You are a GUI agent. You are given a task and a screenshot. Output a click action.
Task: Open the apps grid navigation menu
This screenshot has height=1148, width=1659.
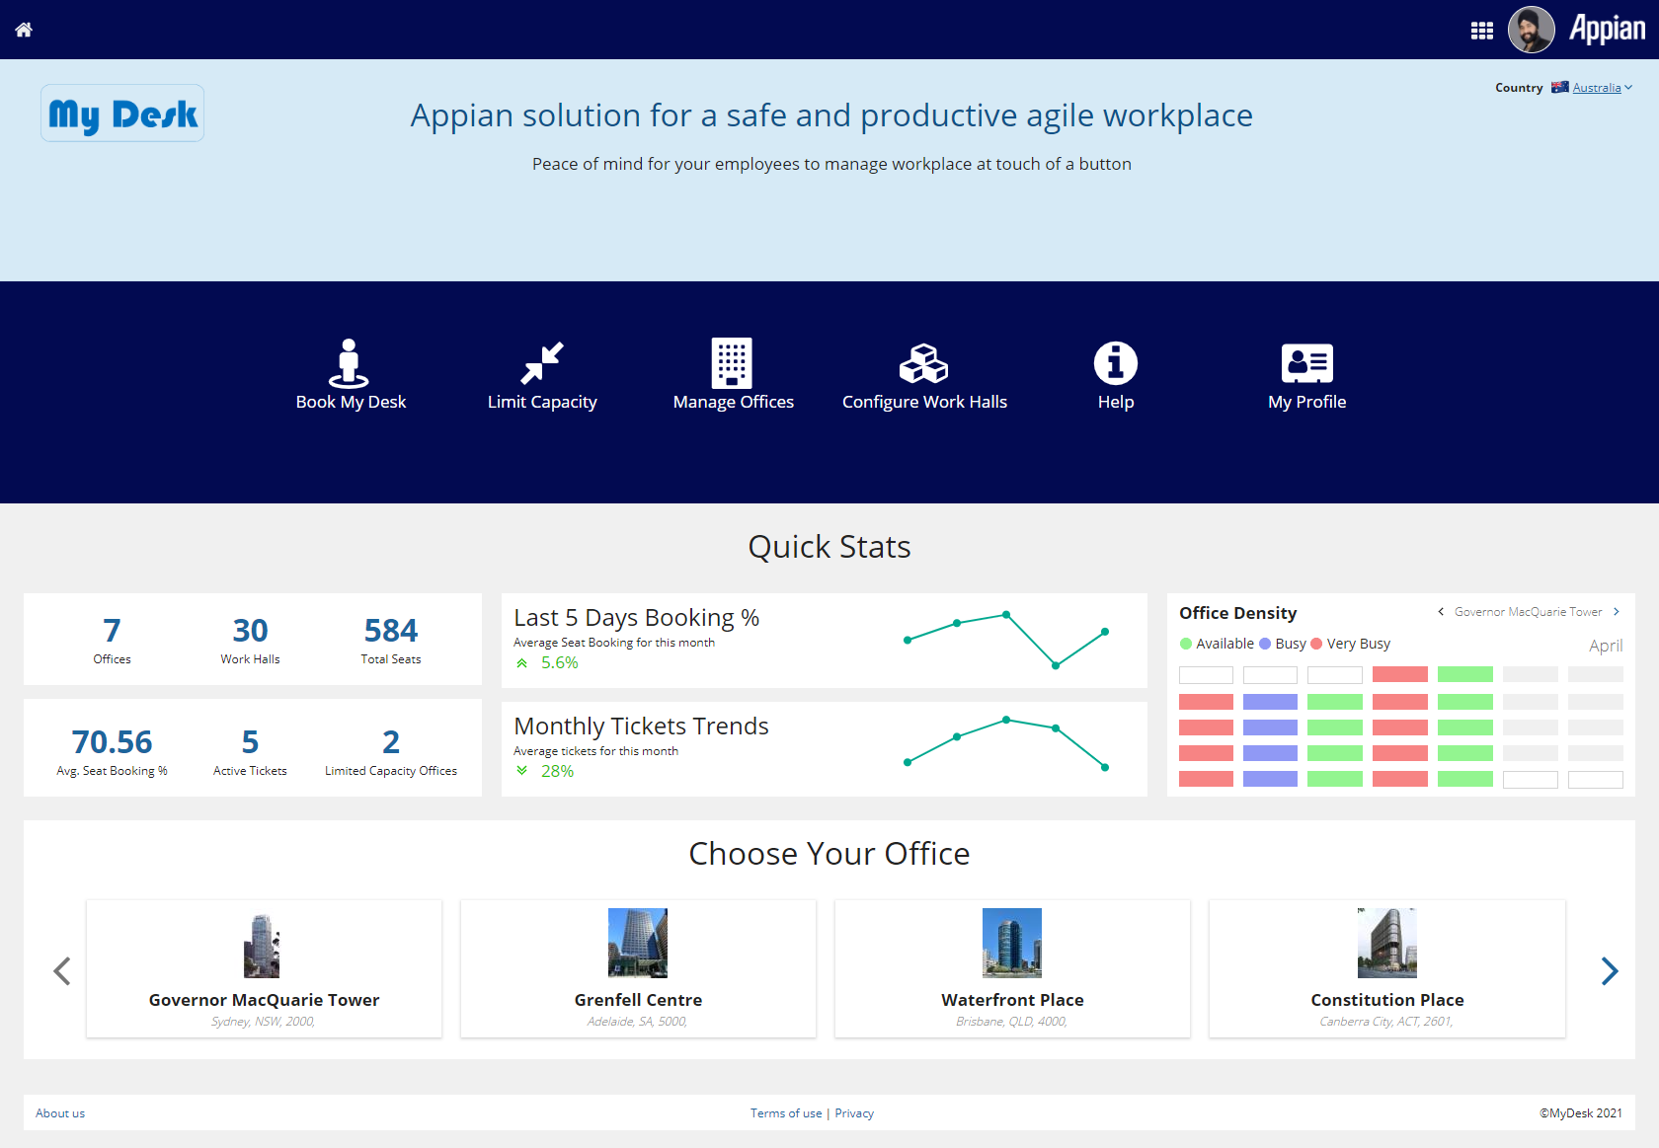[1481, 31]
